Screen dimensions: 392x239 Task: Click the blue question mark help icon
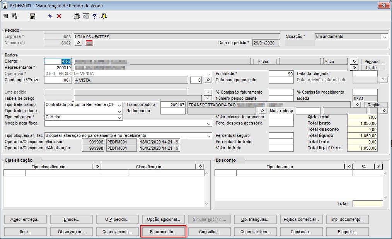click(x=94, y=16)
